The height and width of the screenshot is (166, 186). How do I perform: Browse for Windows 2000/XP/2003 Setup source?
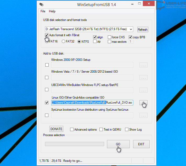(143, 65)
